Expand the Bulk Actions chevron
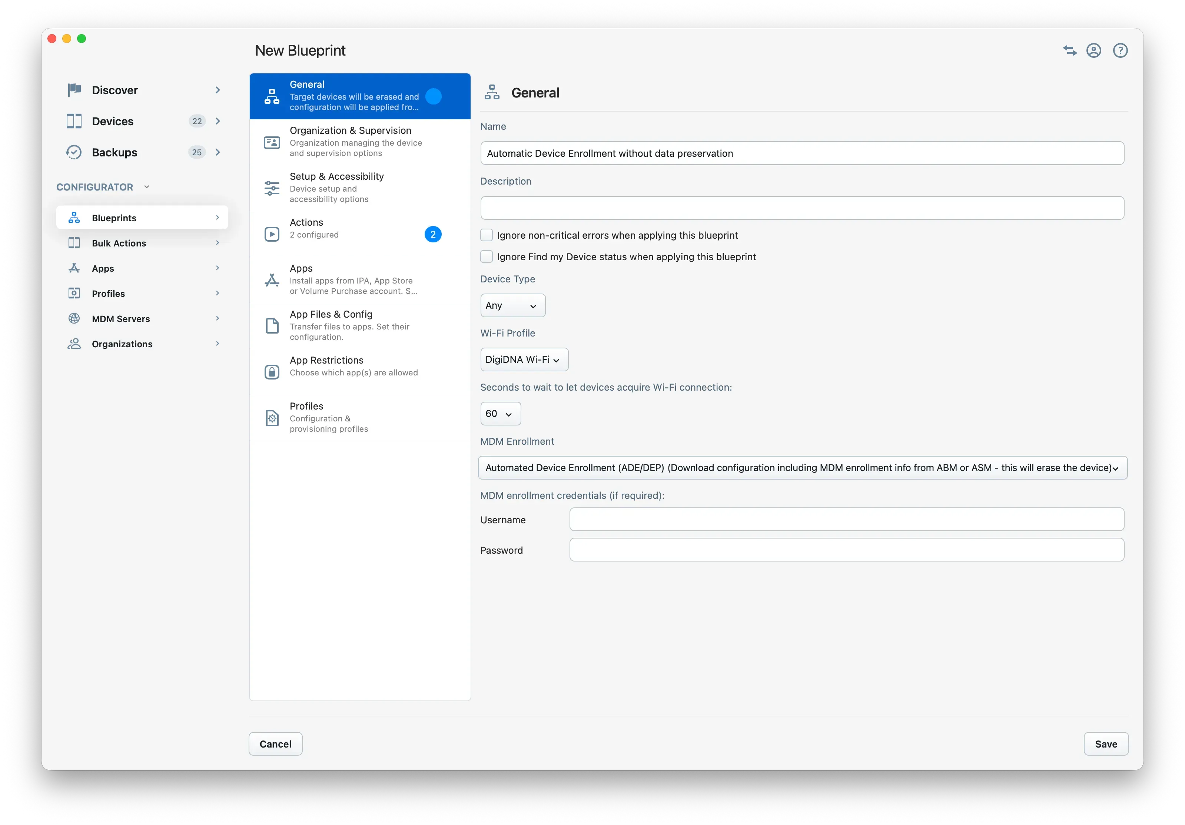Screen dimensions: 1185x825 tap(217, 243)
